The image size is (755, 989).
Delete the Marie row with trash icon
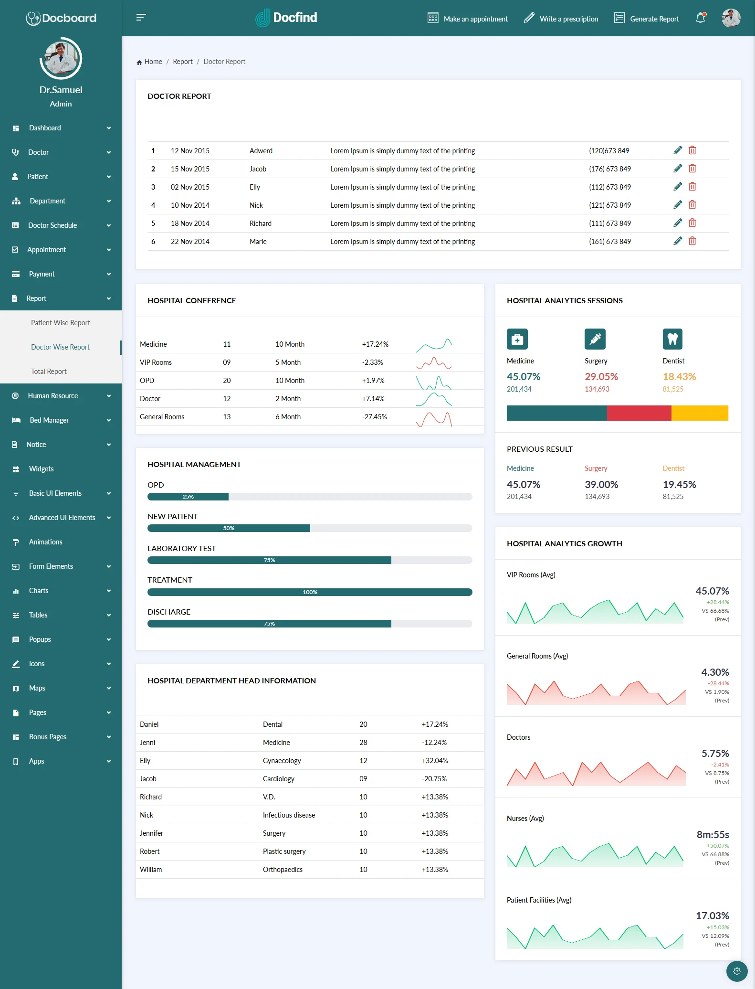click(692, 241)
